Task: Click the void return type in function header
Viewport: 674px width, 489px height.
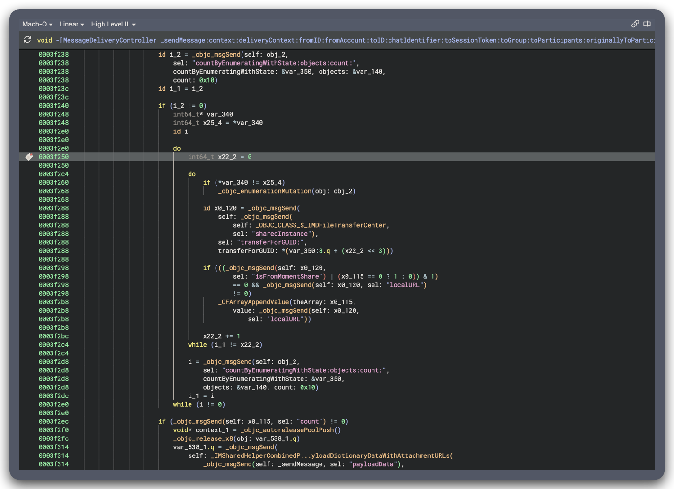Action: click(x=45, y=40)
